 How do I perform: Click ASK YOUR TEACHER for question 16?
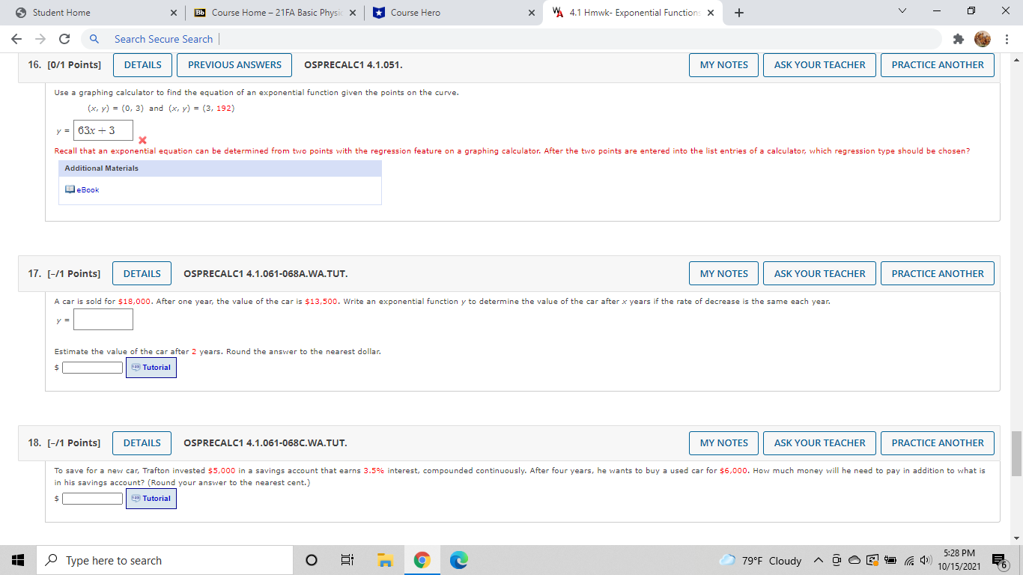coord(820,64)
